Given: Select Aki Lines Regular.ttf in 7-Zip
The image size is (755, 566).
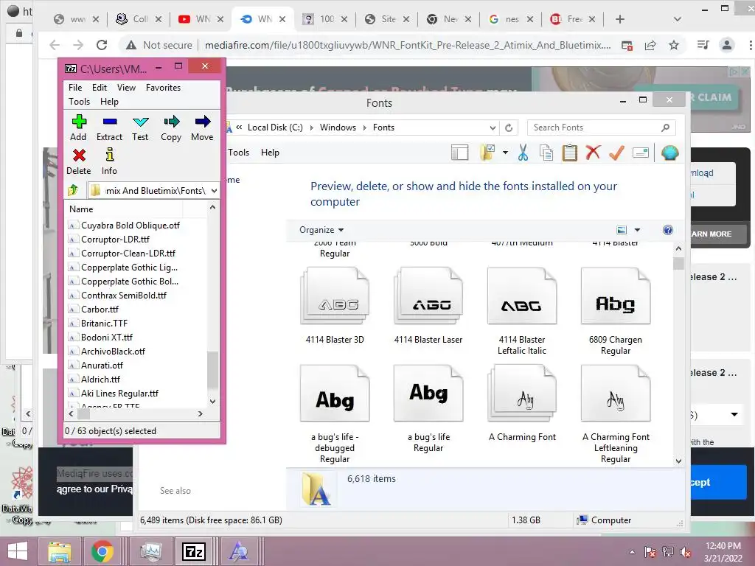Looking at the screenshot, I should click(x=119, y=394).
